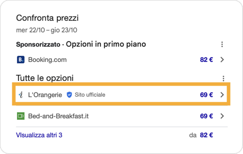This screenshot has width=243, height=154.
Task: Expand the Bed-and-Breakfast.it row chevron arrow
Action: [x=222, y=116]
